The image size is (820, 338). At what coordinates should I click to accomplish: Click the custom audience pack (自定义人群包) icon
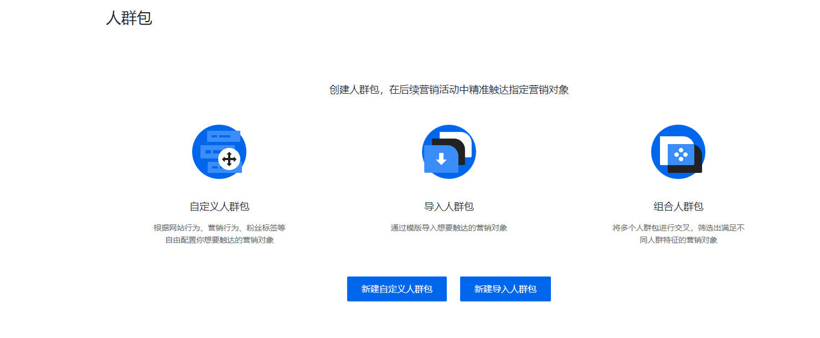[x=219, y=152]
